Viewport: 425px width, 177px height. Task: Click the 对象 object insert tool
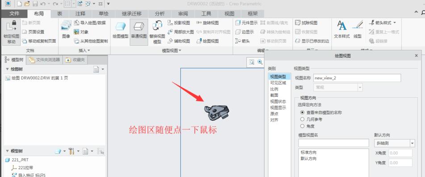pos(81,32)
